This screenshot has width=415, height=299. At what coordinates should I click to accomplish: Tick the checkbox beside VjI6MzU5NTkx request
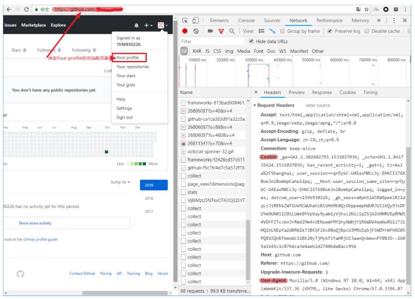coord(183,200)
